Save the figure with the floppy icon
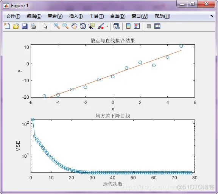The width and height of the screenshot is (218, 194). click(25, 26)
